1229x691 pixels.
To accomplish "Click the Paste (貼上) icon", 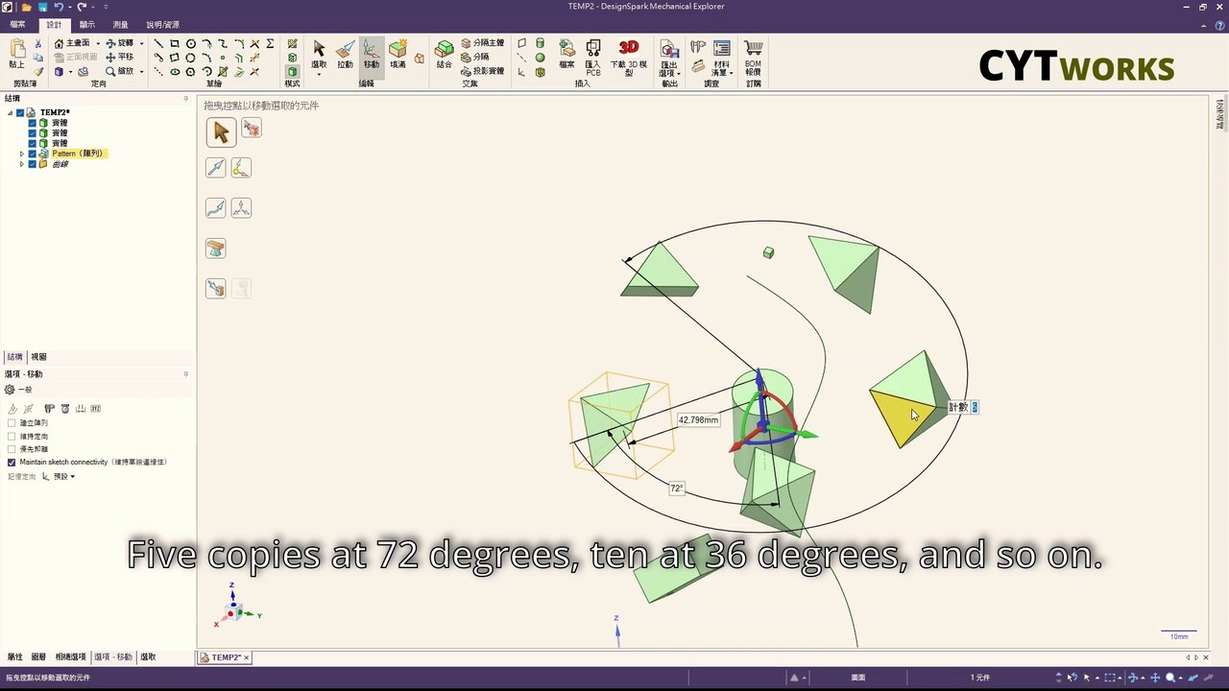I will coord(16,52).
